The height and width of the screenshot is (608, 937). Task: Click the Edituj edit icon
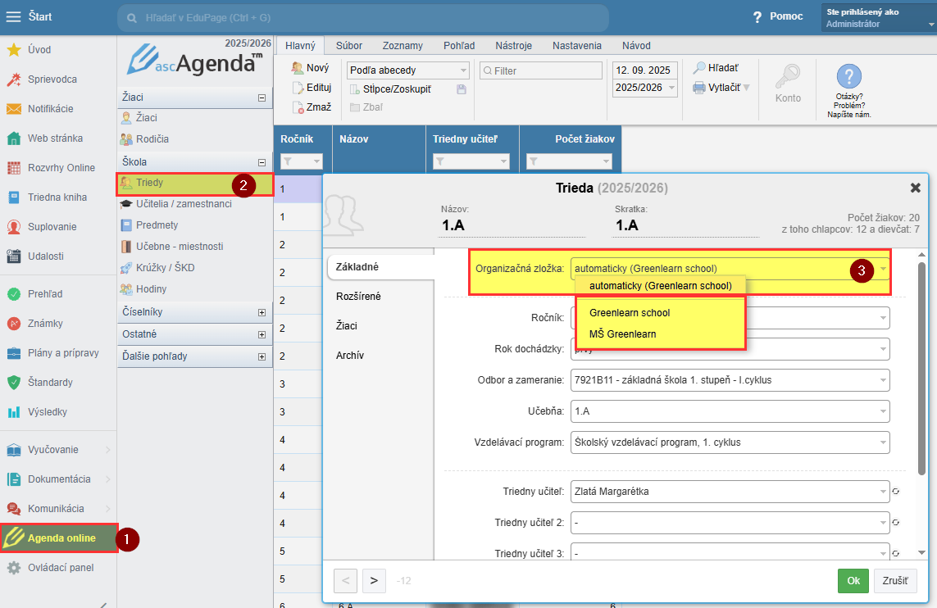coord(298,88)
